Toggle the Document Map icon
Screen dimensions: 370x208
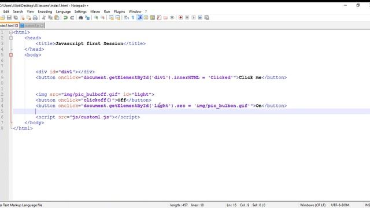[x=153, y=18]
